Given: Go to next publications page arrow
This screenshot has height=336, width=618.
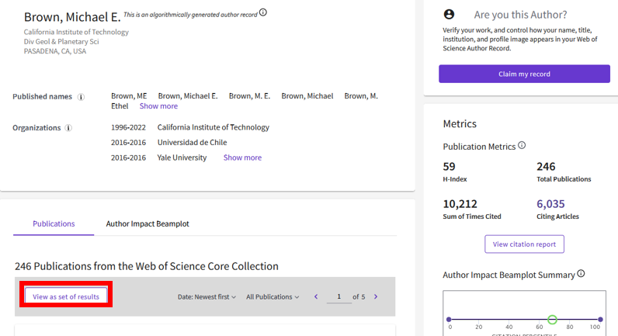Looking at the screenshot, I should 376,296.
